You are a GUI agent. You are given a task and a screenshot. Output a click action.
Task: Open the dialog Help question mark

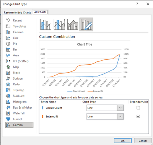(137, 4)
